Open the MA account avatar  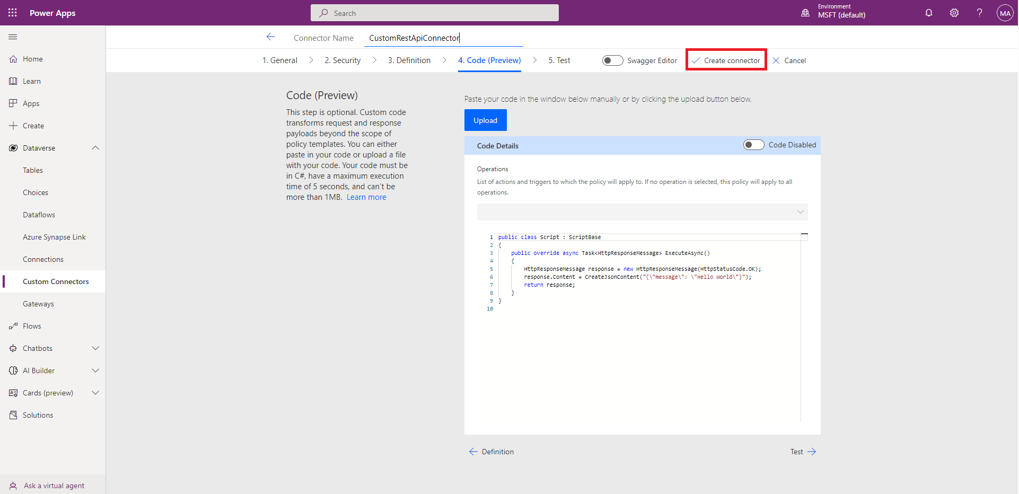coord(1005,13)
